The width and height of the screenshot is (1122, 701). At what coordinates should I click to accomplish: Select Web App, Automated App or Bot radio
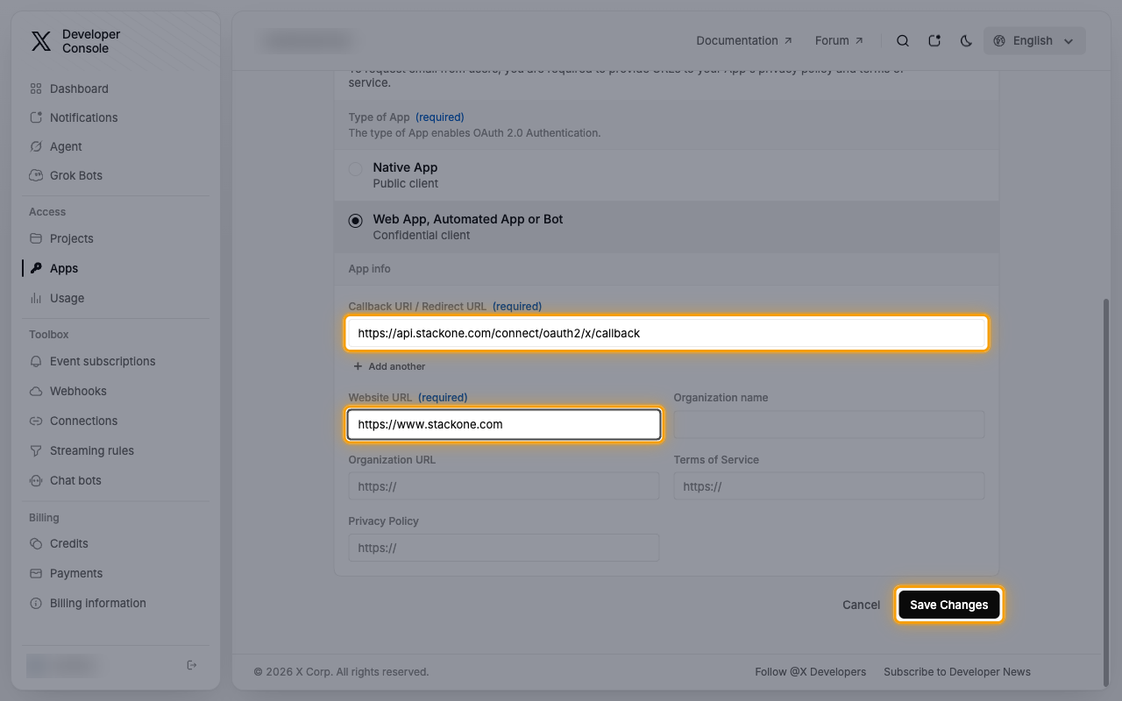(356, 221)
